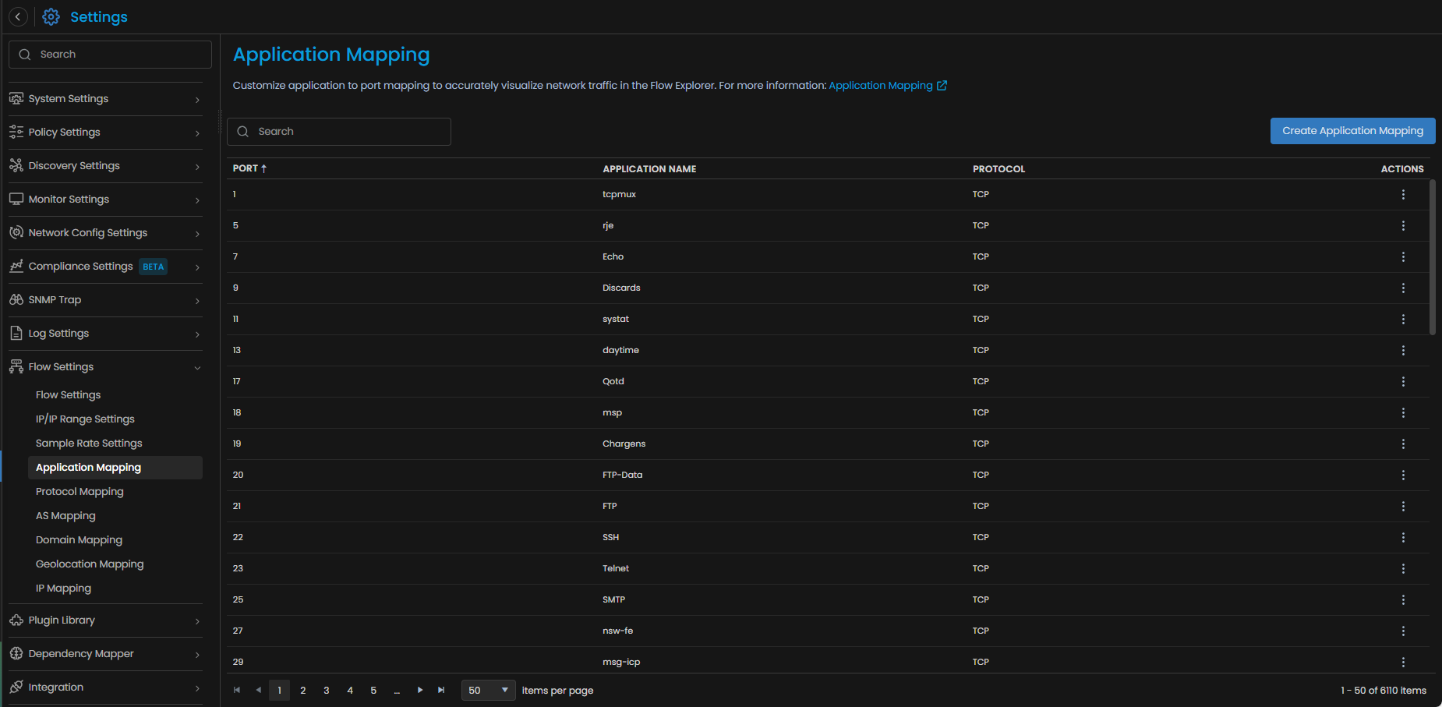Open actions menu for daytime row
Screen dimensions: 1442x707
(1403, 350)
